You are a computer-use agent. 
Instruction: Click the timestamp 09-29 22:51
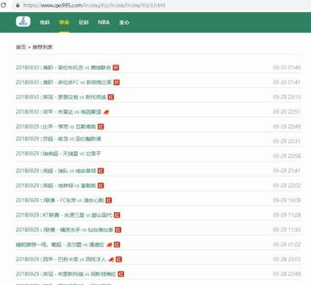(287, 112)
